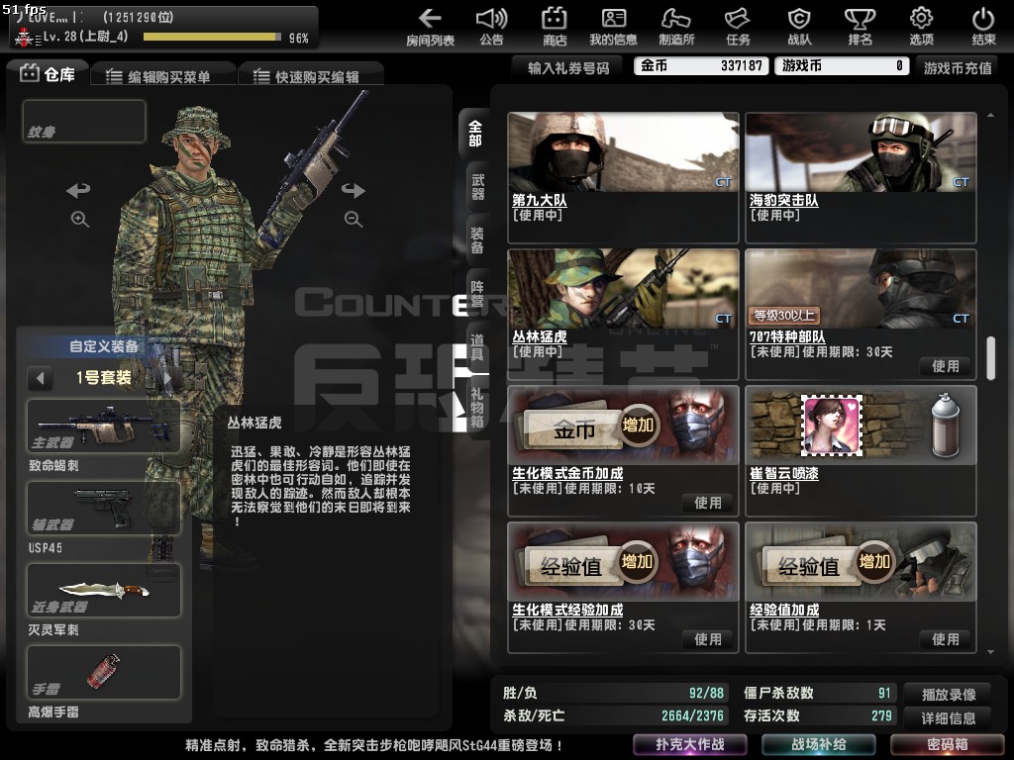The width and height of the screenshot is (1014, 760).
Task: Select main weapon slot 致命蝎刺
Action: (x=103, y=427)
